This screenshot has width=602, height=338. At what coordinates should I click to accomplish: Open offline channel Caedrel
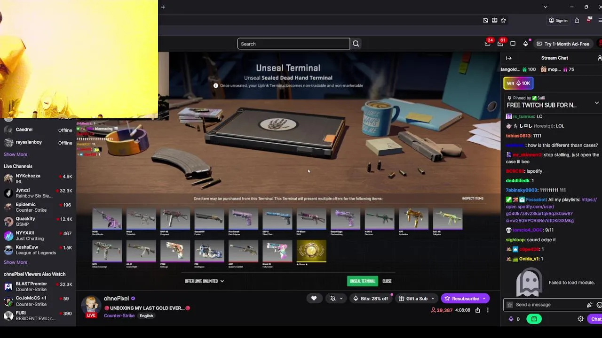click(38, 130)
